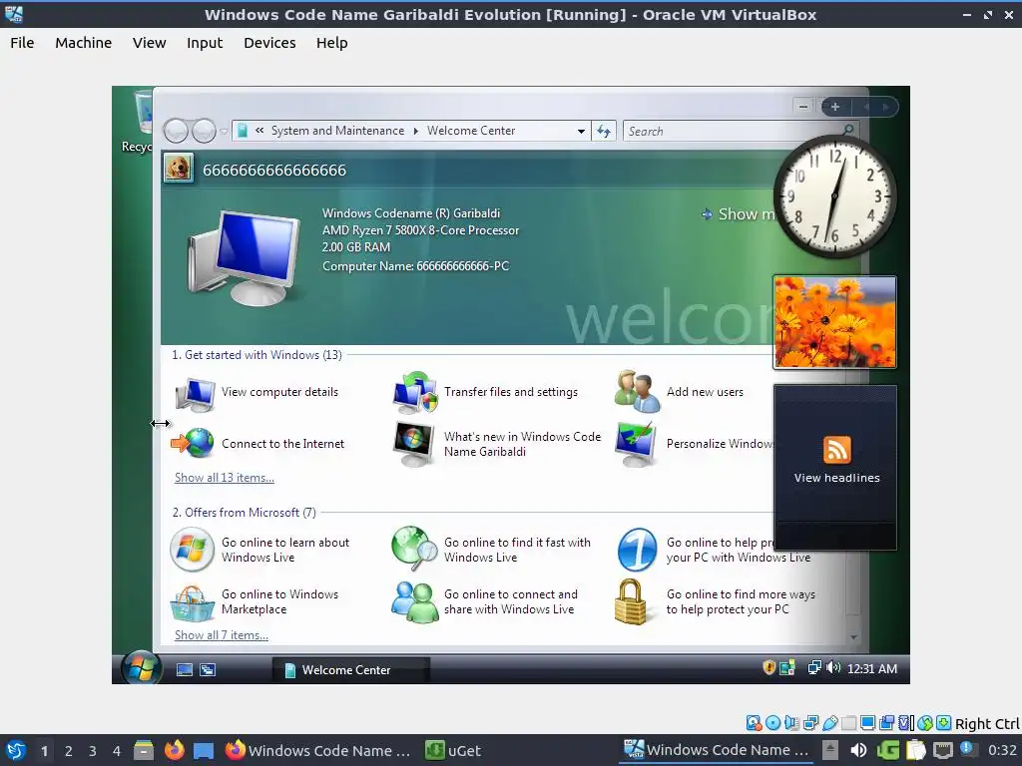The height and width of the screenshot is (766, 1022).
Task: Open the address bar history dropdown
Action: pos(581,131)
